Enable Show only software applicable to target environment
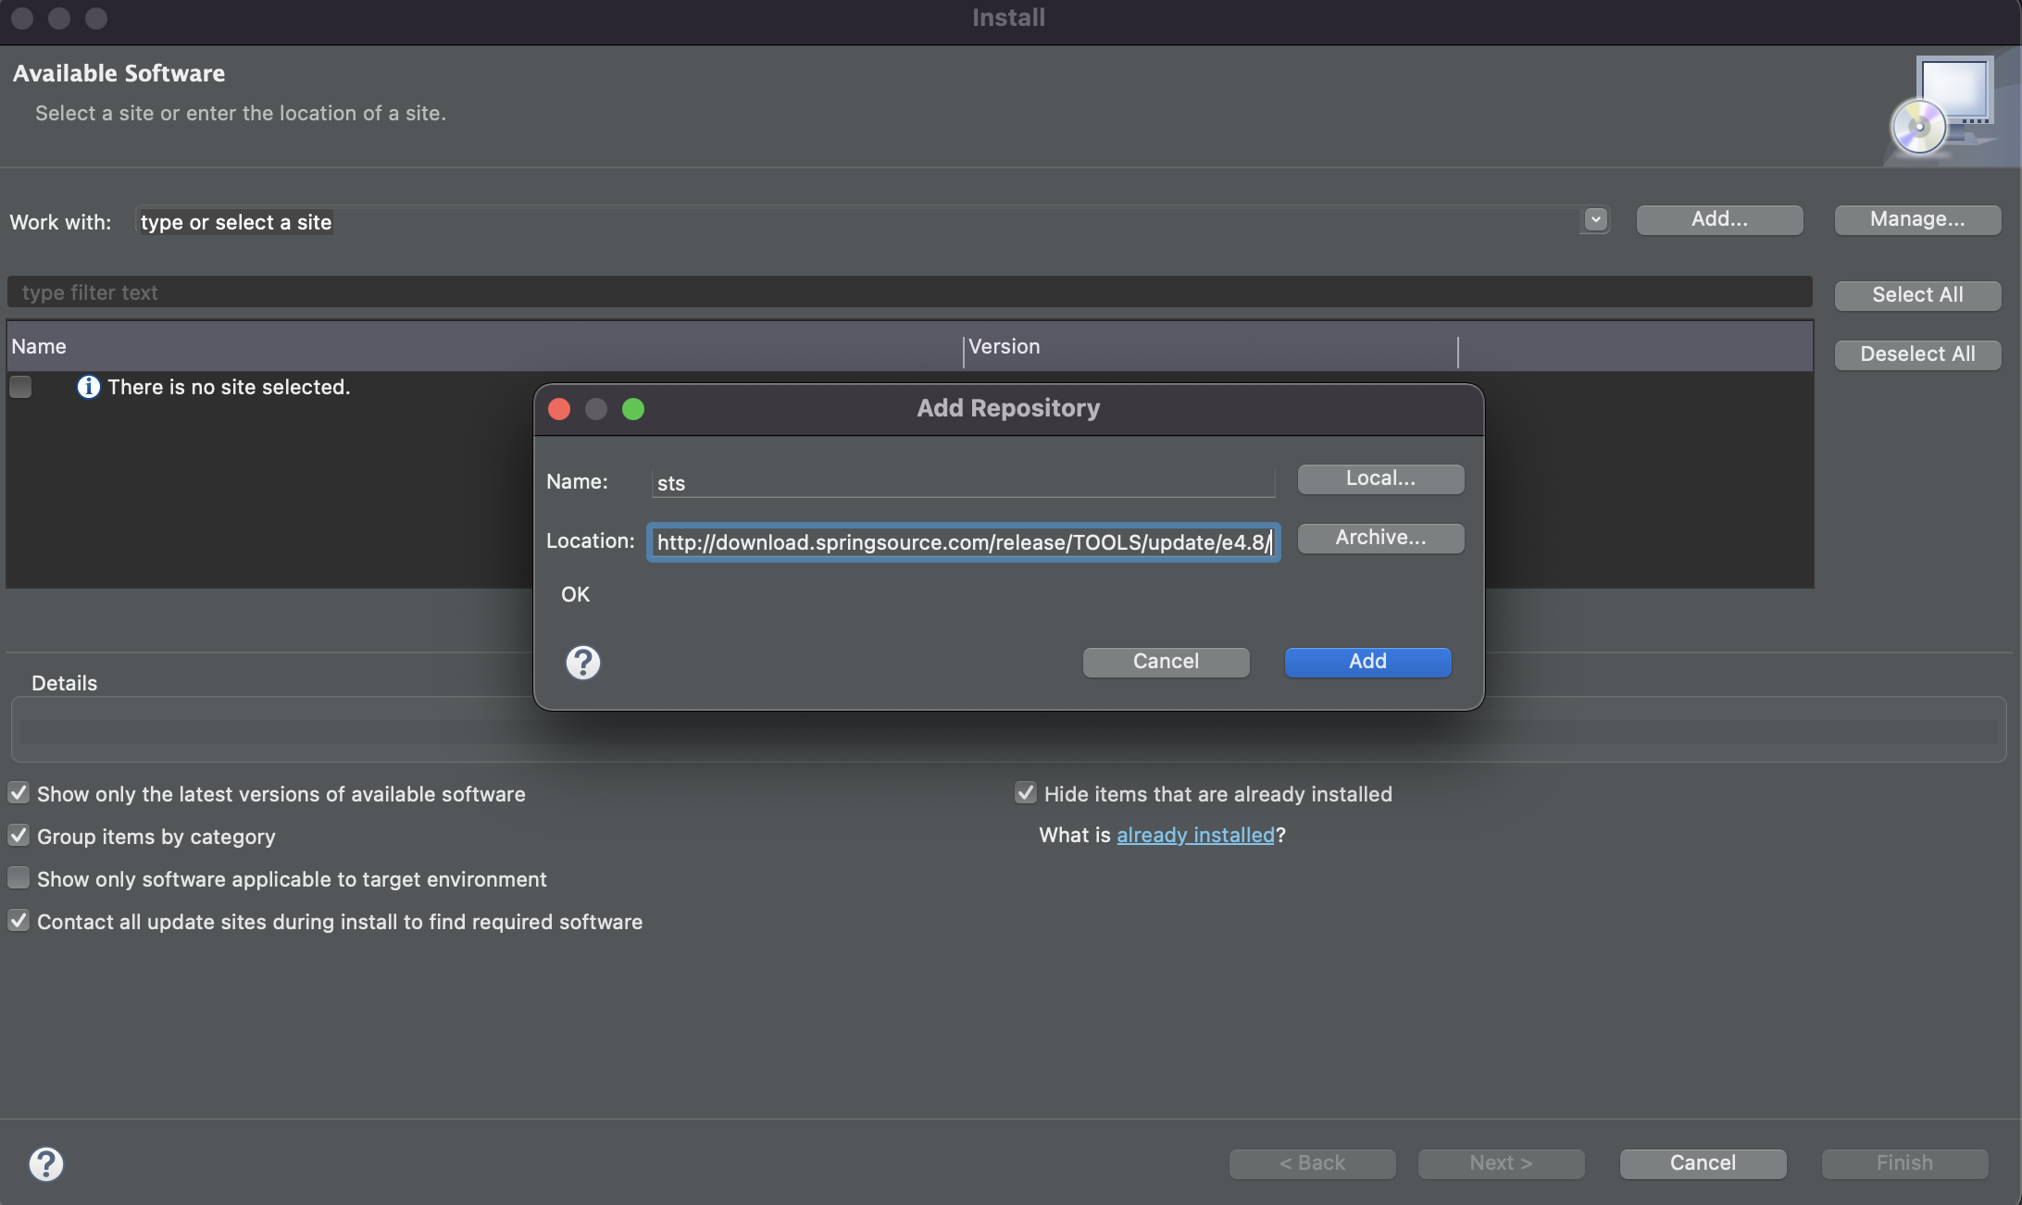The height and width of the screenshot is (1205, 2022). 19,878
